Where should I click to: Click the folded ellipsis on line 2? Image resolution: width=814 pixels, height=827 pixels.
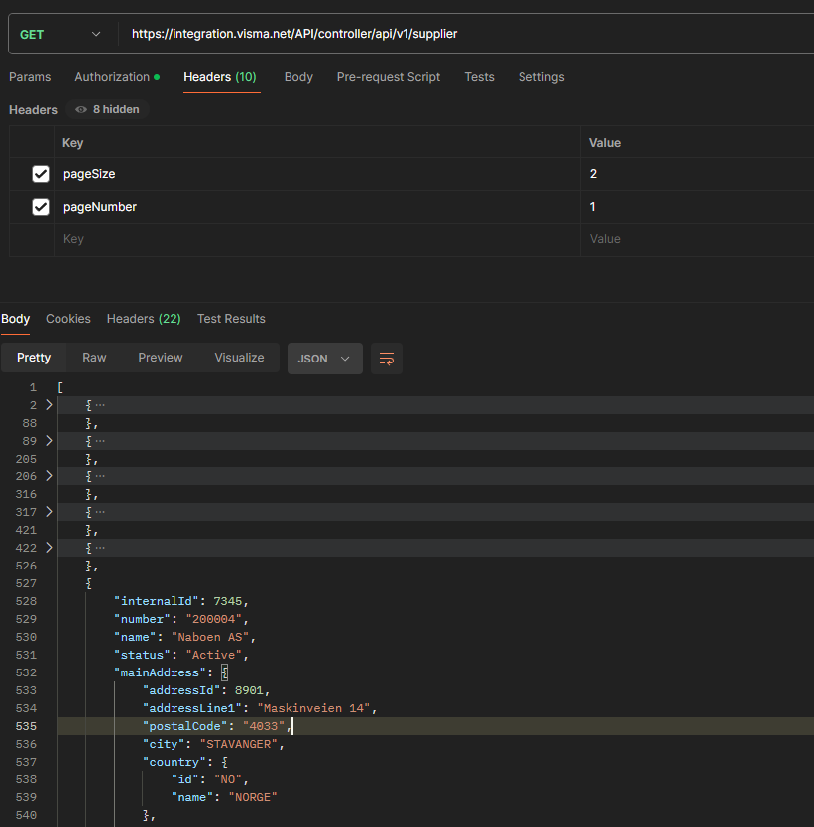100,405
